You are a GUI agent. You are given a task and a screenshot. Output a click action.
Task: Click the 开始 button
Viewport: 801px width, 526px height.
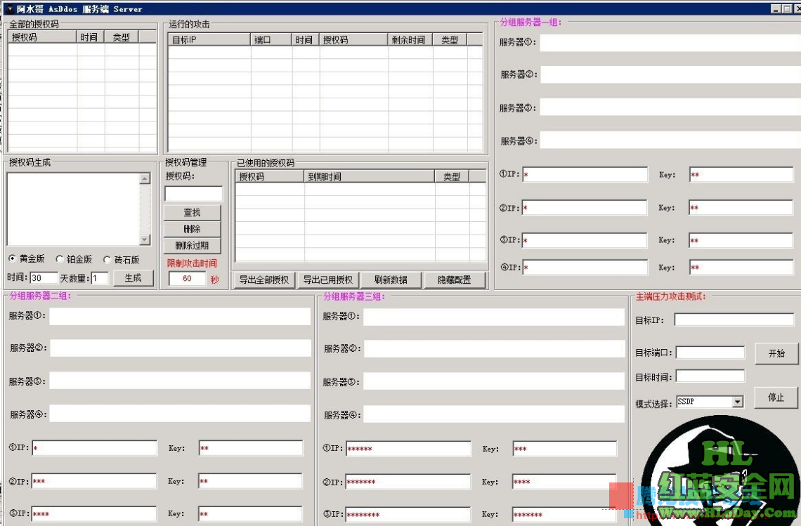point(776,353)
